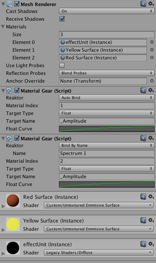156x263 pixels.
Task: Collapse the Mesh Renderer component
Action: 3,4
